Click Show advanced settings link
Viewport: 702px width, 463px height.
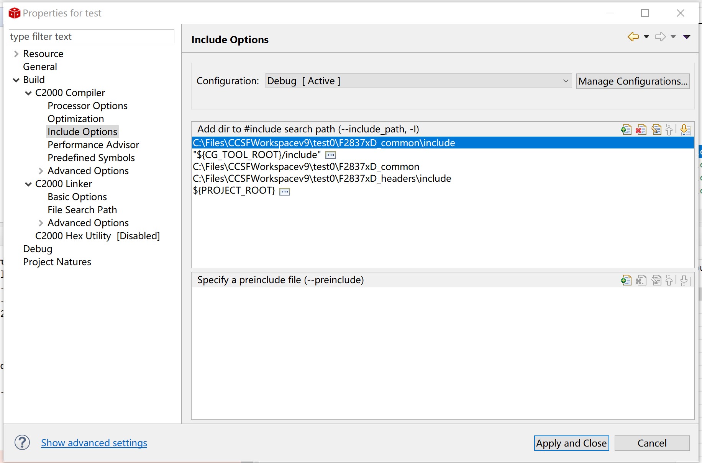pyautogui.click(x=94, y=443)
